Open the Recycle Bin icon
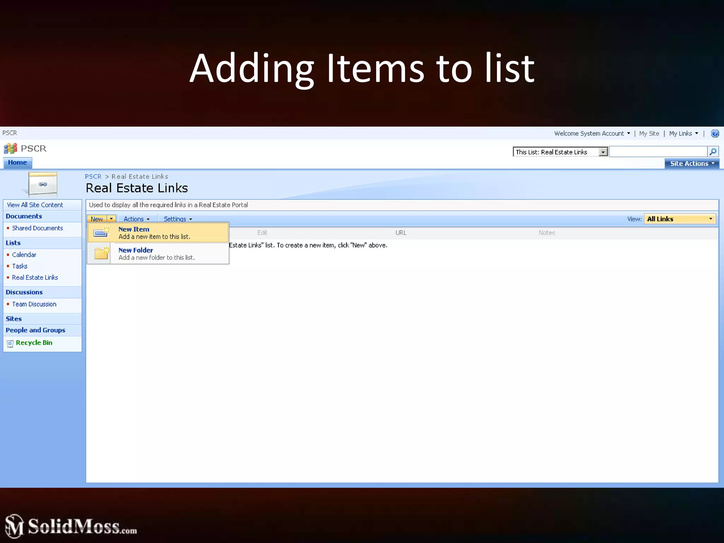 10,343
